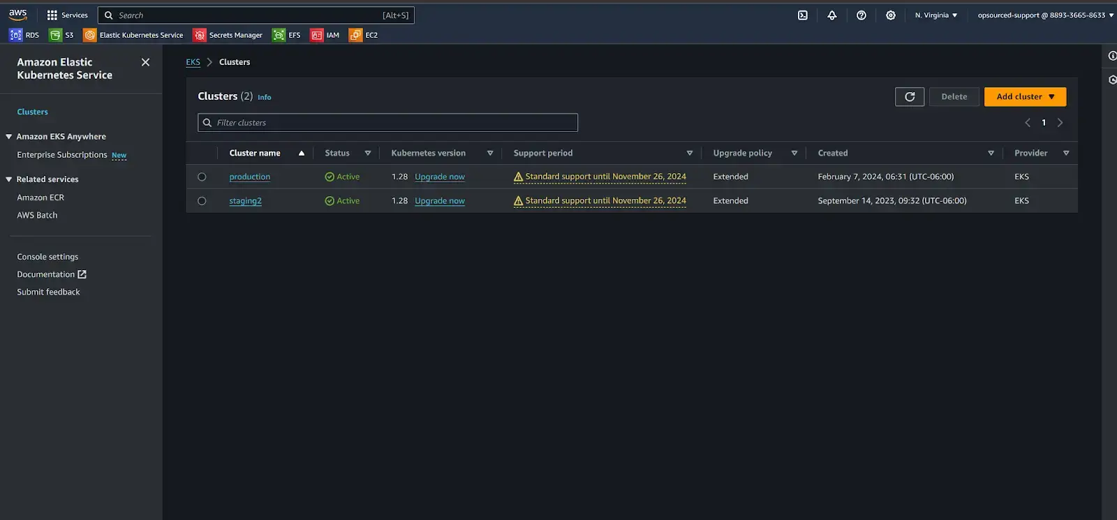Open the Info link beside Clusters heading

(x=264, y=98)
